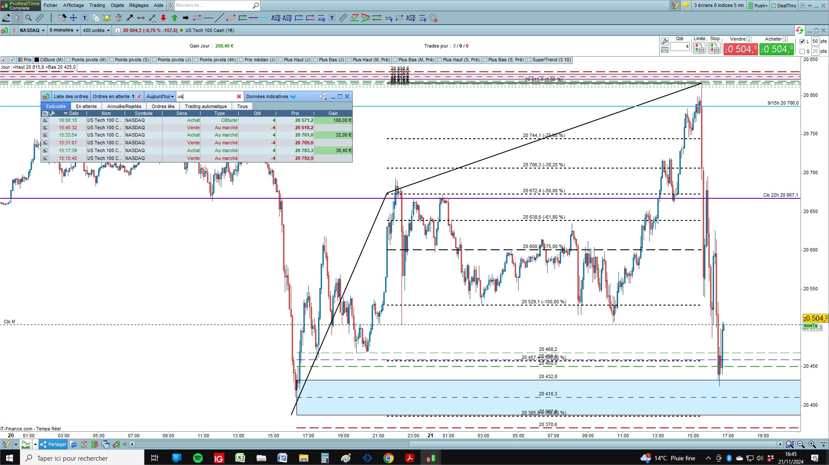Click the Prix colored swatch
Viewport: 829px width, 465px height.
[x=20, y=60]
